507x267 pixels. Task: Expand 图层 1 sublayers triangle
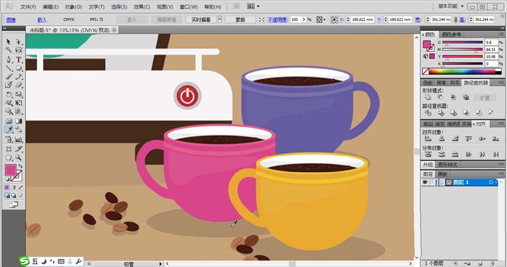[x=442, y=182]
